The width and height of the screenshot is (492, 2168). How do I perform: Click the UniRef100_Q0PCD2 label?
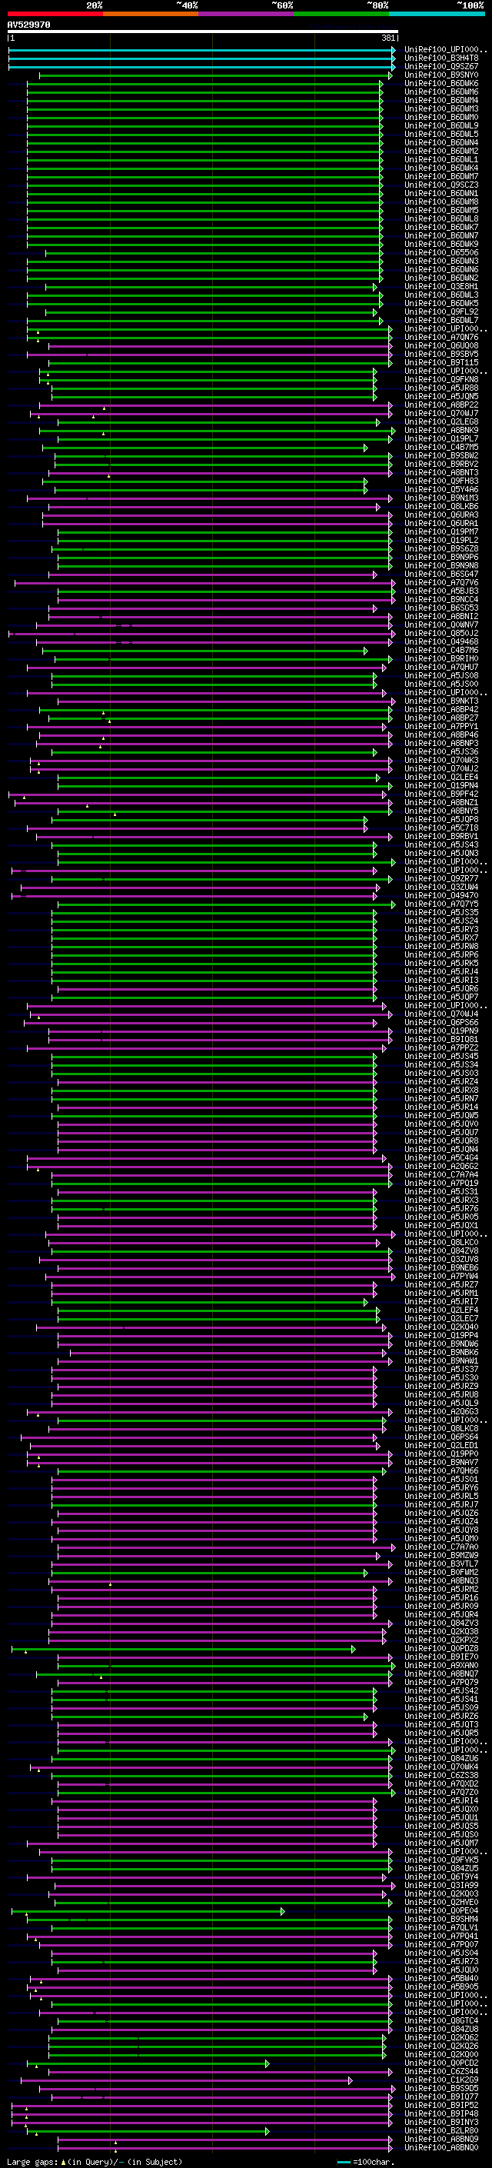(x=441, y=2063)
